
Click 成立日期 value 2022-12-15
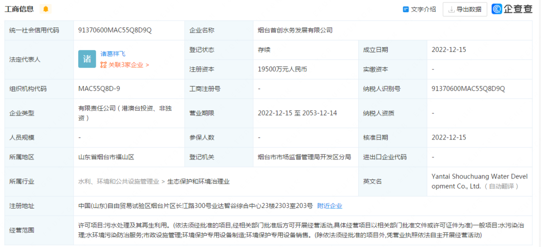pos(448,49)
